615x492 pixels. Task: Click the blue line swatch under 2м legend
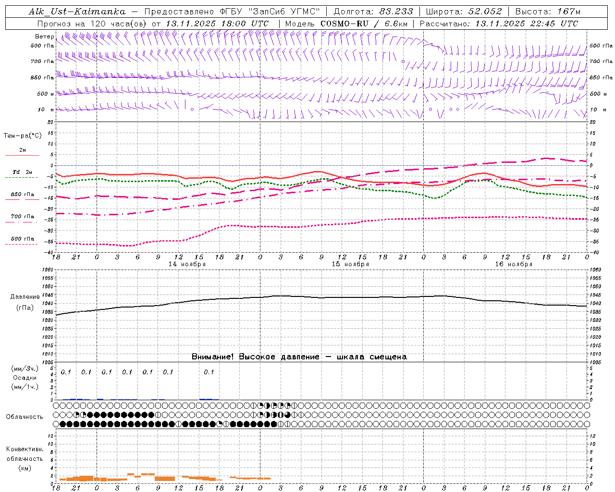coord(22,156)
